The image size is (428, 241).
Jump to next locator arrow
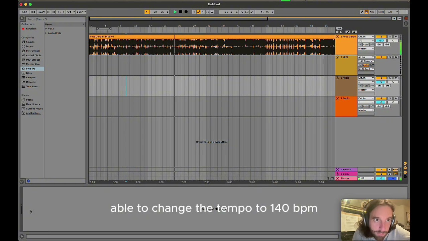click(x=341, y=32)
